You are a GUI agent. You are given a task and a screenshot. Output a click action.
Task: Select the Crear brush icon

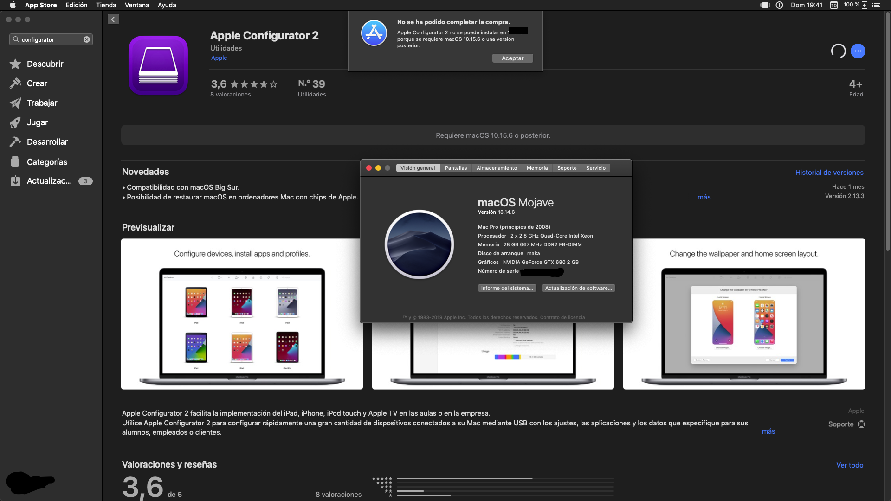pos(15,83)
